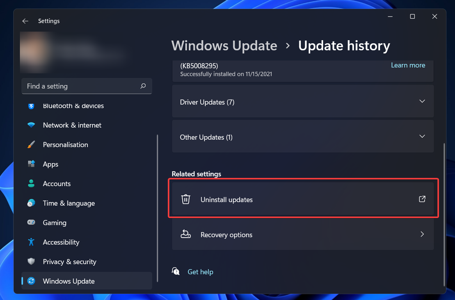
Task: Close the Settings window
Action: (434, 16)
